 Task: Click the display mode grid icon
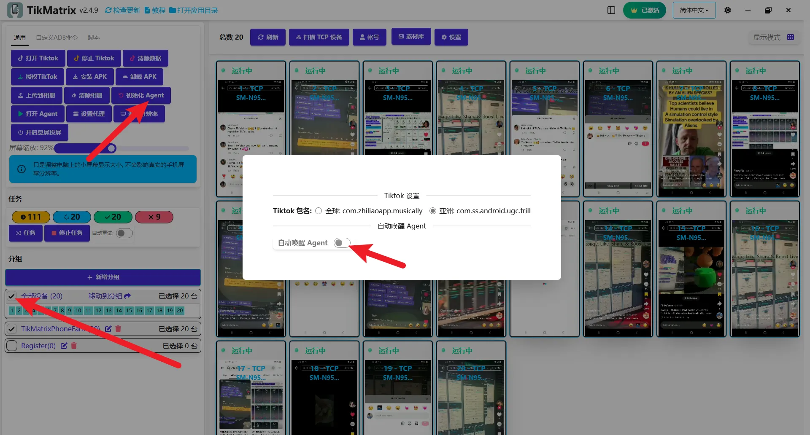[791, 37]
